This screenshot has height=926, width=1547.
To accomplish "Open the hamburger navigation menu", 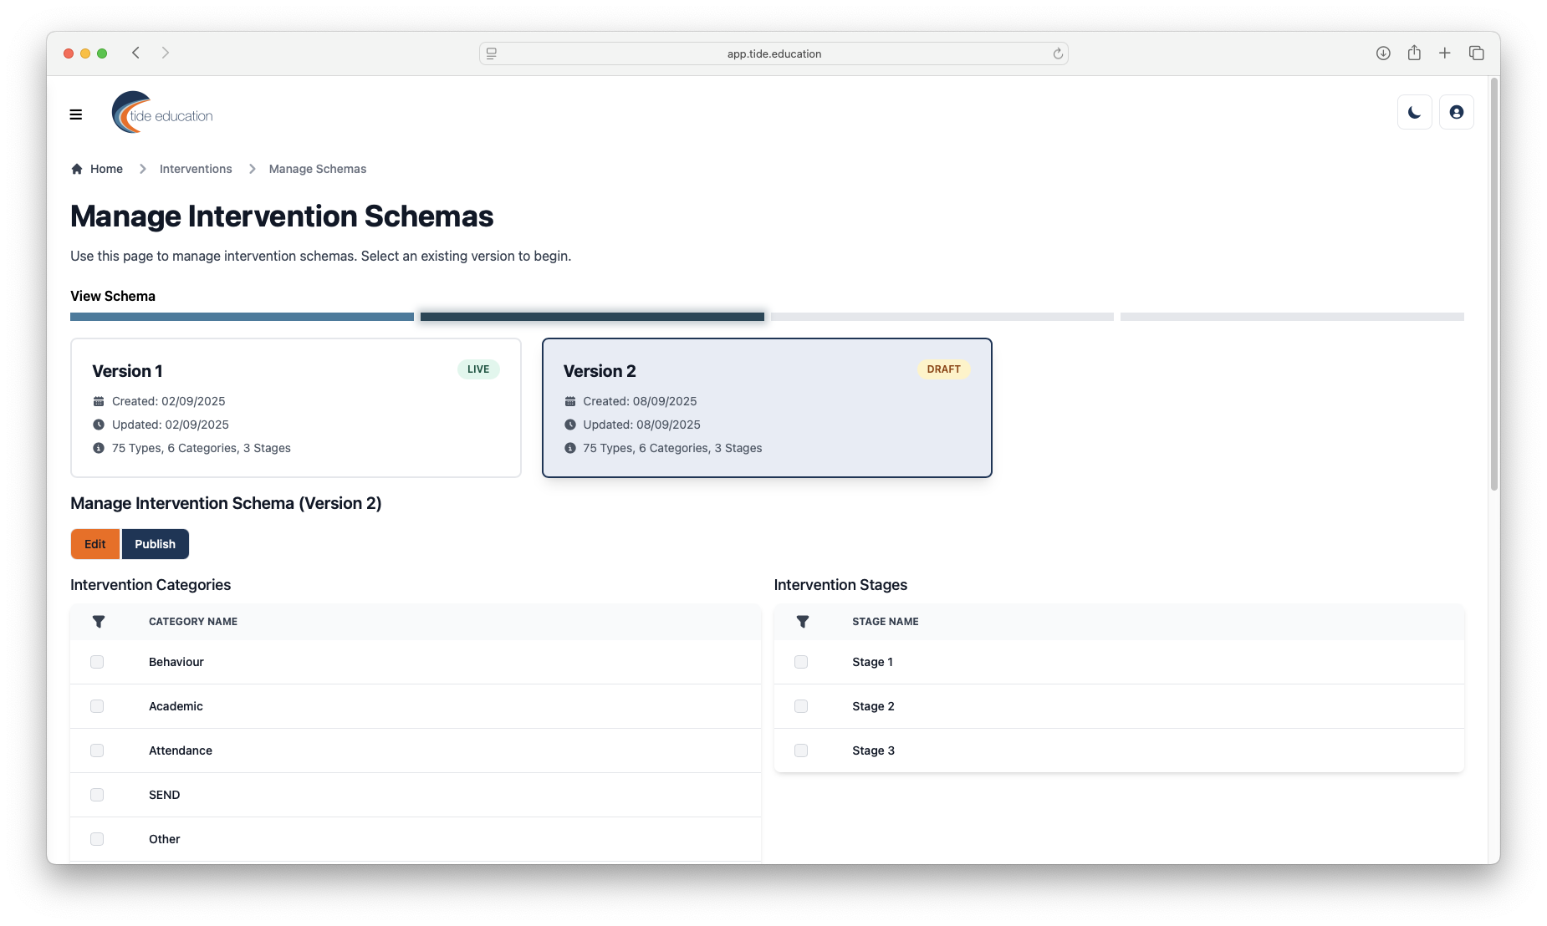I will click(76, 114).
